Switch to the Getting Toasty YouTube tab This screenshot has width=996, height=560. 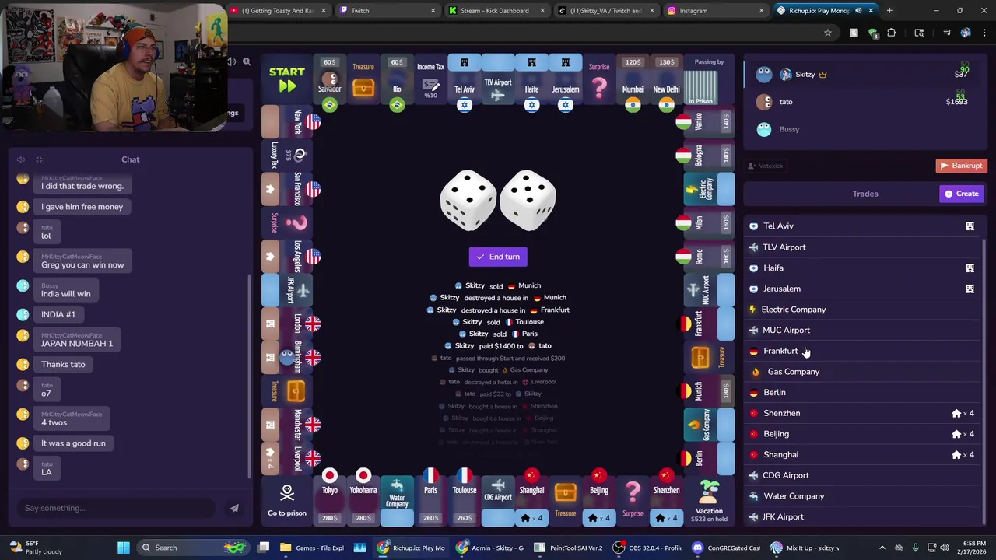pos(280,11)
